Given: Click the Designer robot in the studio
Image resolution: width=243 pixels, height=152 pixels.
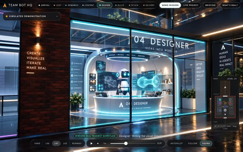Looking at the screenshot, I should point(124,82).
